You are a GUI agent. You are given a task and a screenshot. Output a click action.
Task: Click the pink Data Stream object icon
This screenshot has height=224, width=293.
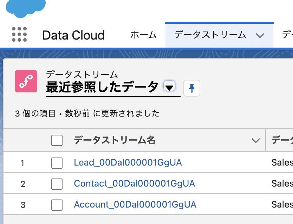[26, 81]
